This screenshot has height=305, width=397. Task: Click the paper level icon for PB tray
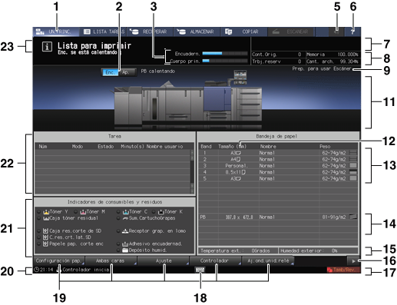click(x=353, y=217)
